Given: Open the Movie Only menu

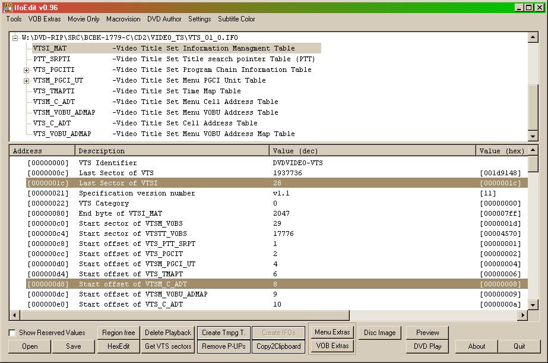Looking at the screenshot, I should 84,19.
